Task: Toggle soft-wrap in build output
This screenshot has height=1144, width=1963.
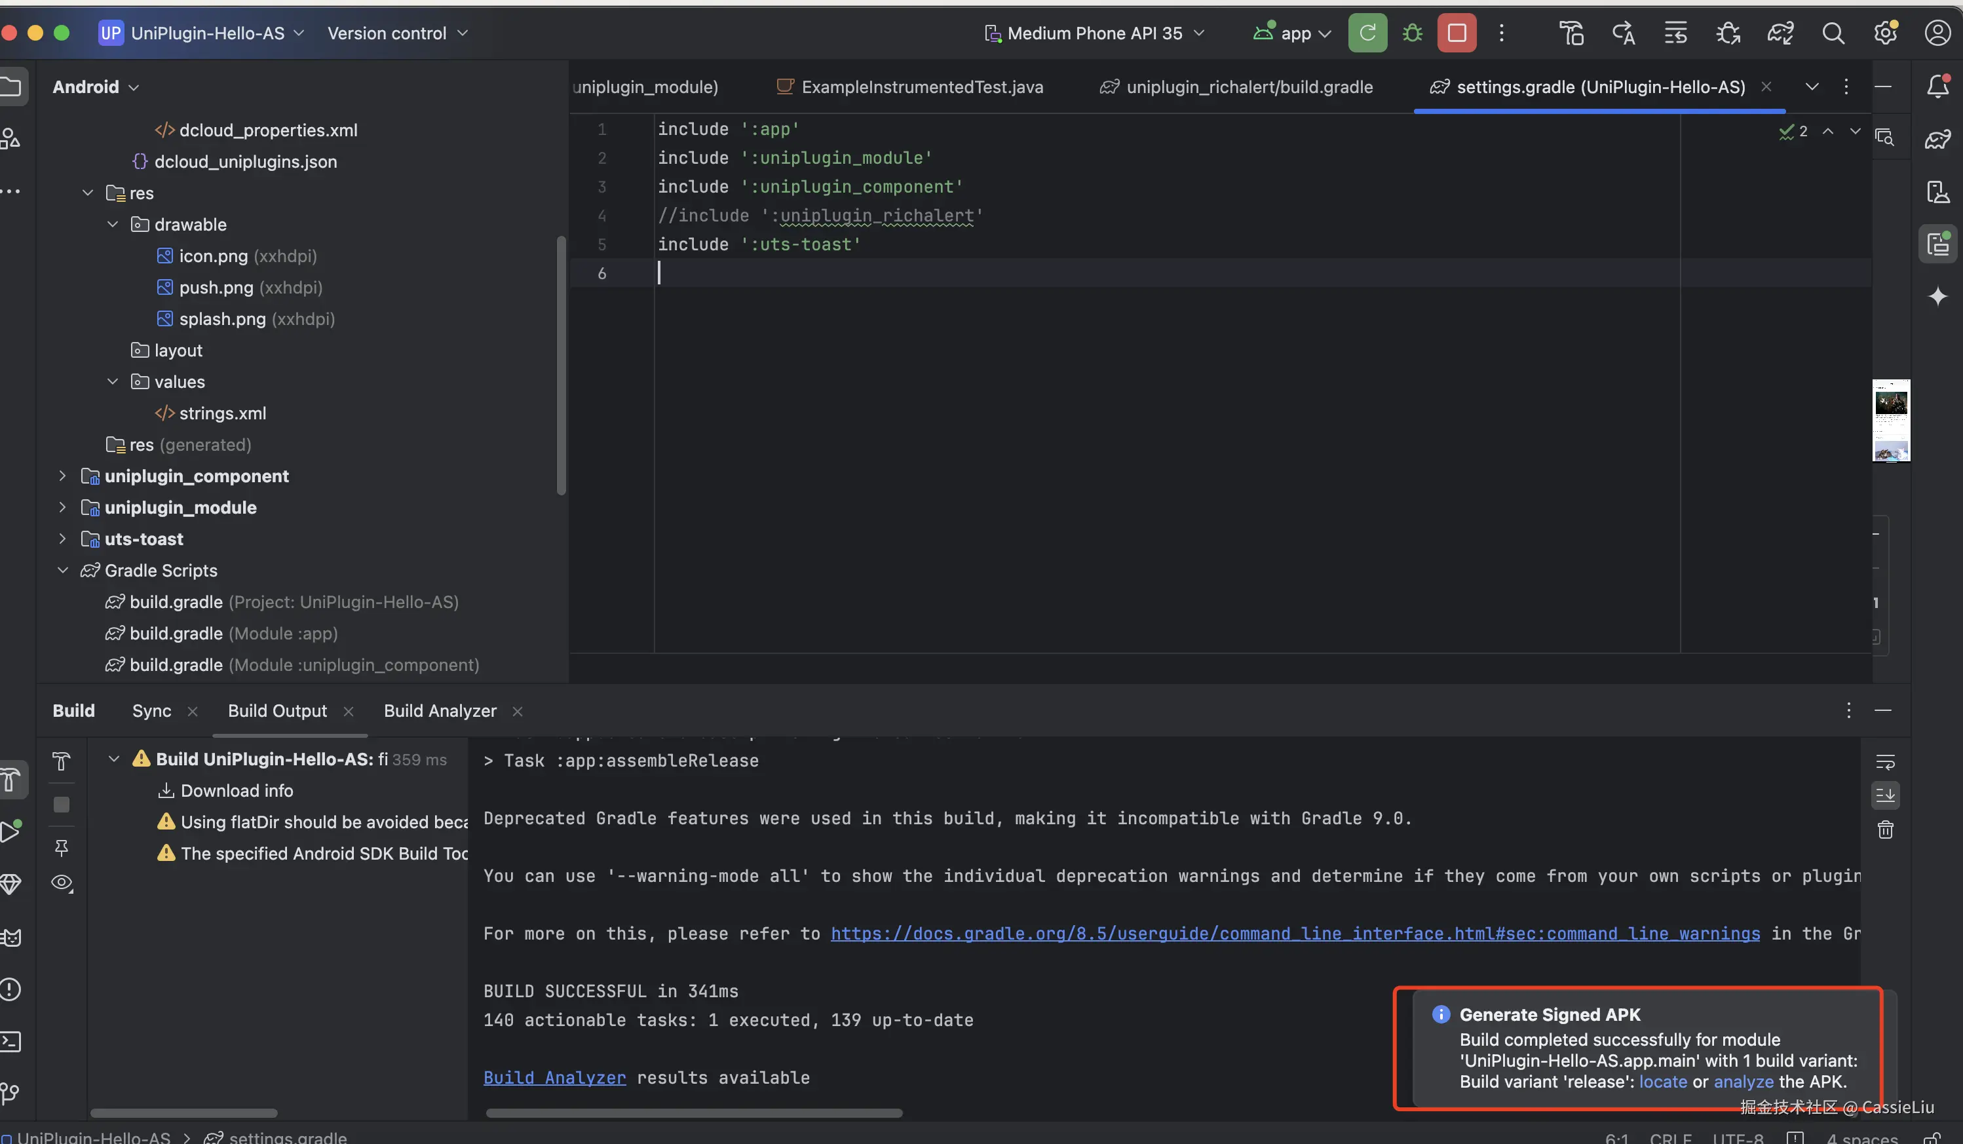Action: tap(1884, 761)
